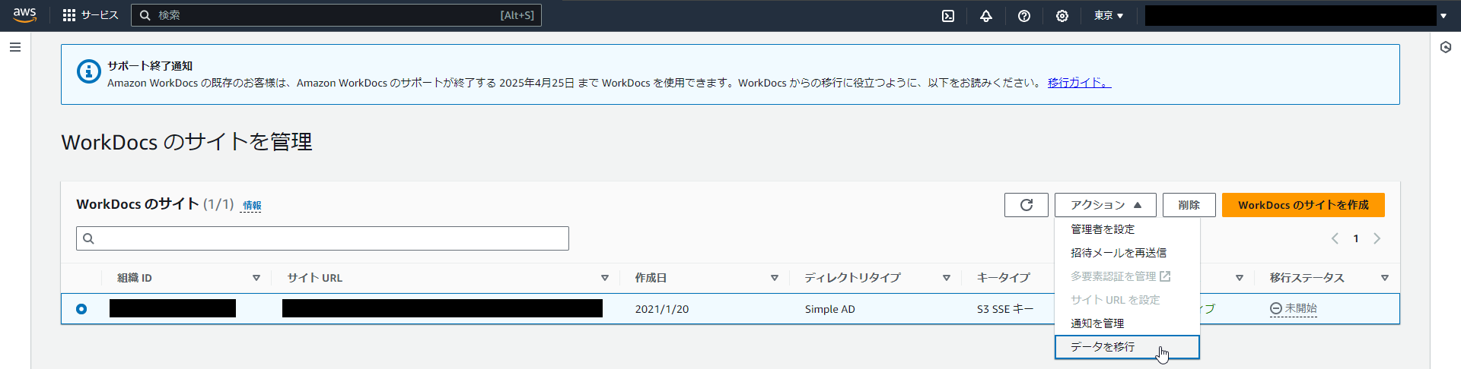This screenshot has width=1461, height=369.
Task: Focus the WorkDocs site filter field
Action: point(323,238)
